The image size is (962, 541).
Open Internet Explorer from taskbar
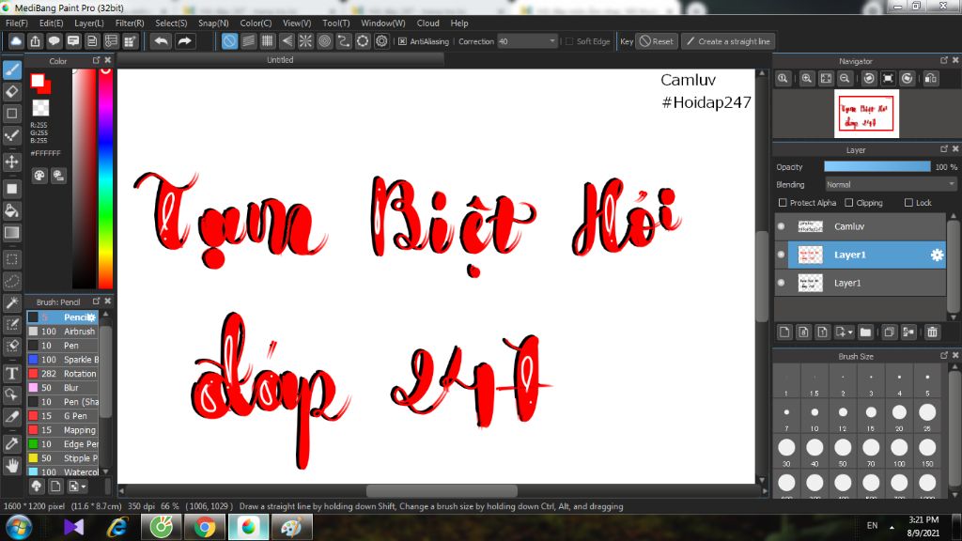116,528
